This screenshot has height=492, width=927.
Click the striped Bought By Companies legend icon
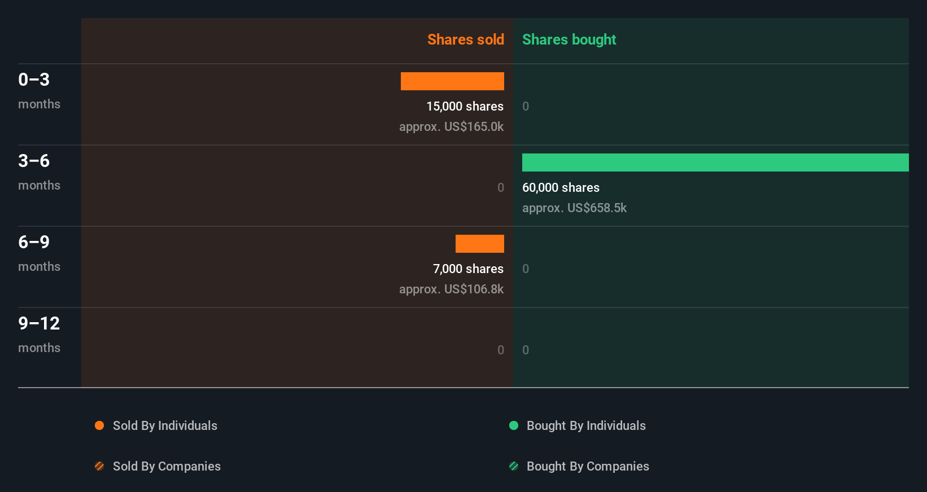[514, 466]
